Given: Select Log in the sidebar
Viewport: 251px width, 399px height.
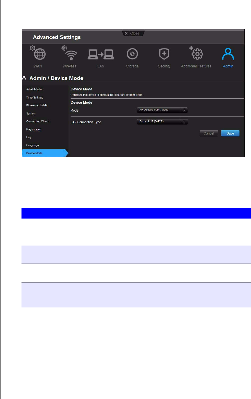Looking at the screenshot, I should coord(28,137).
